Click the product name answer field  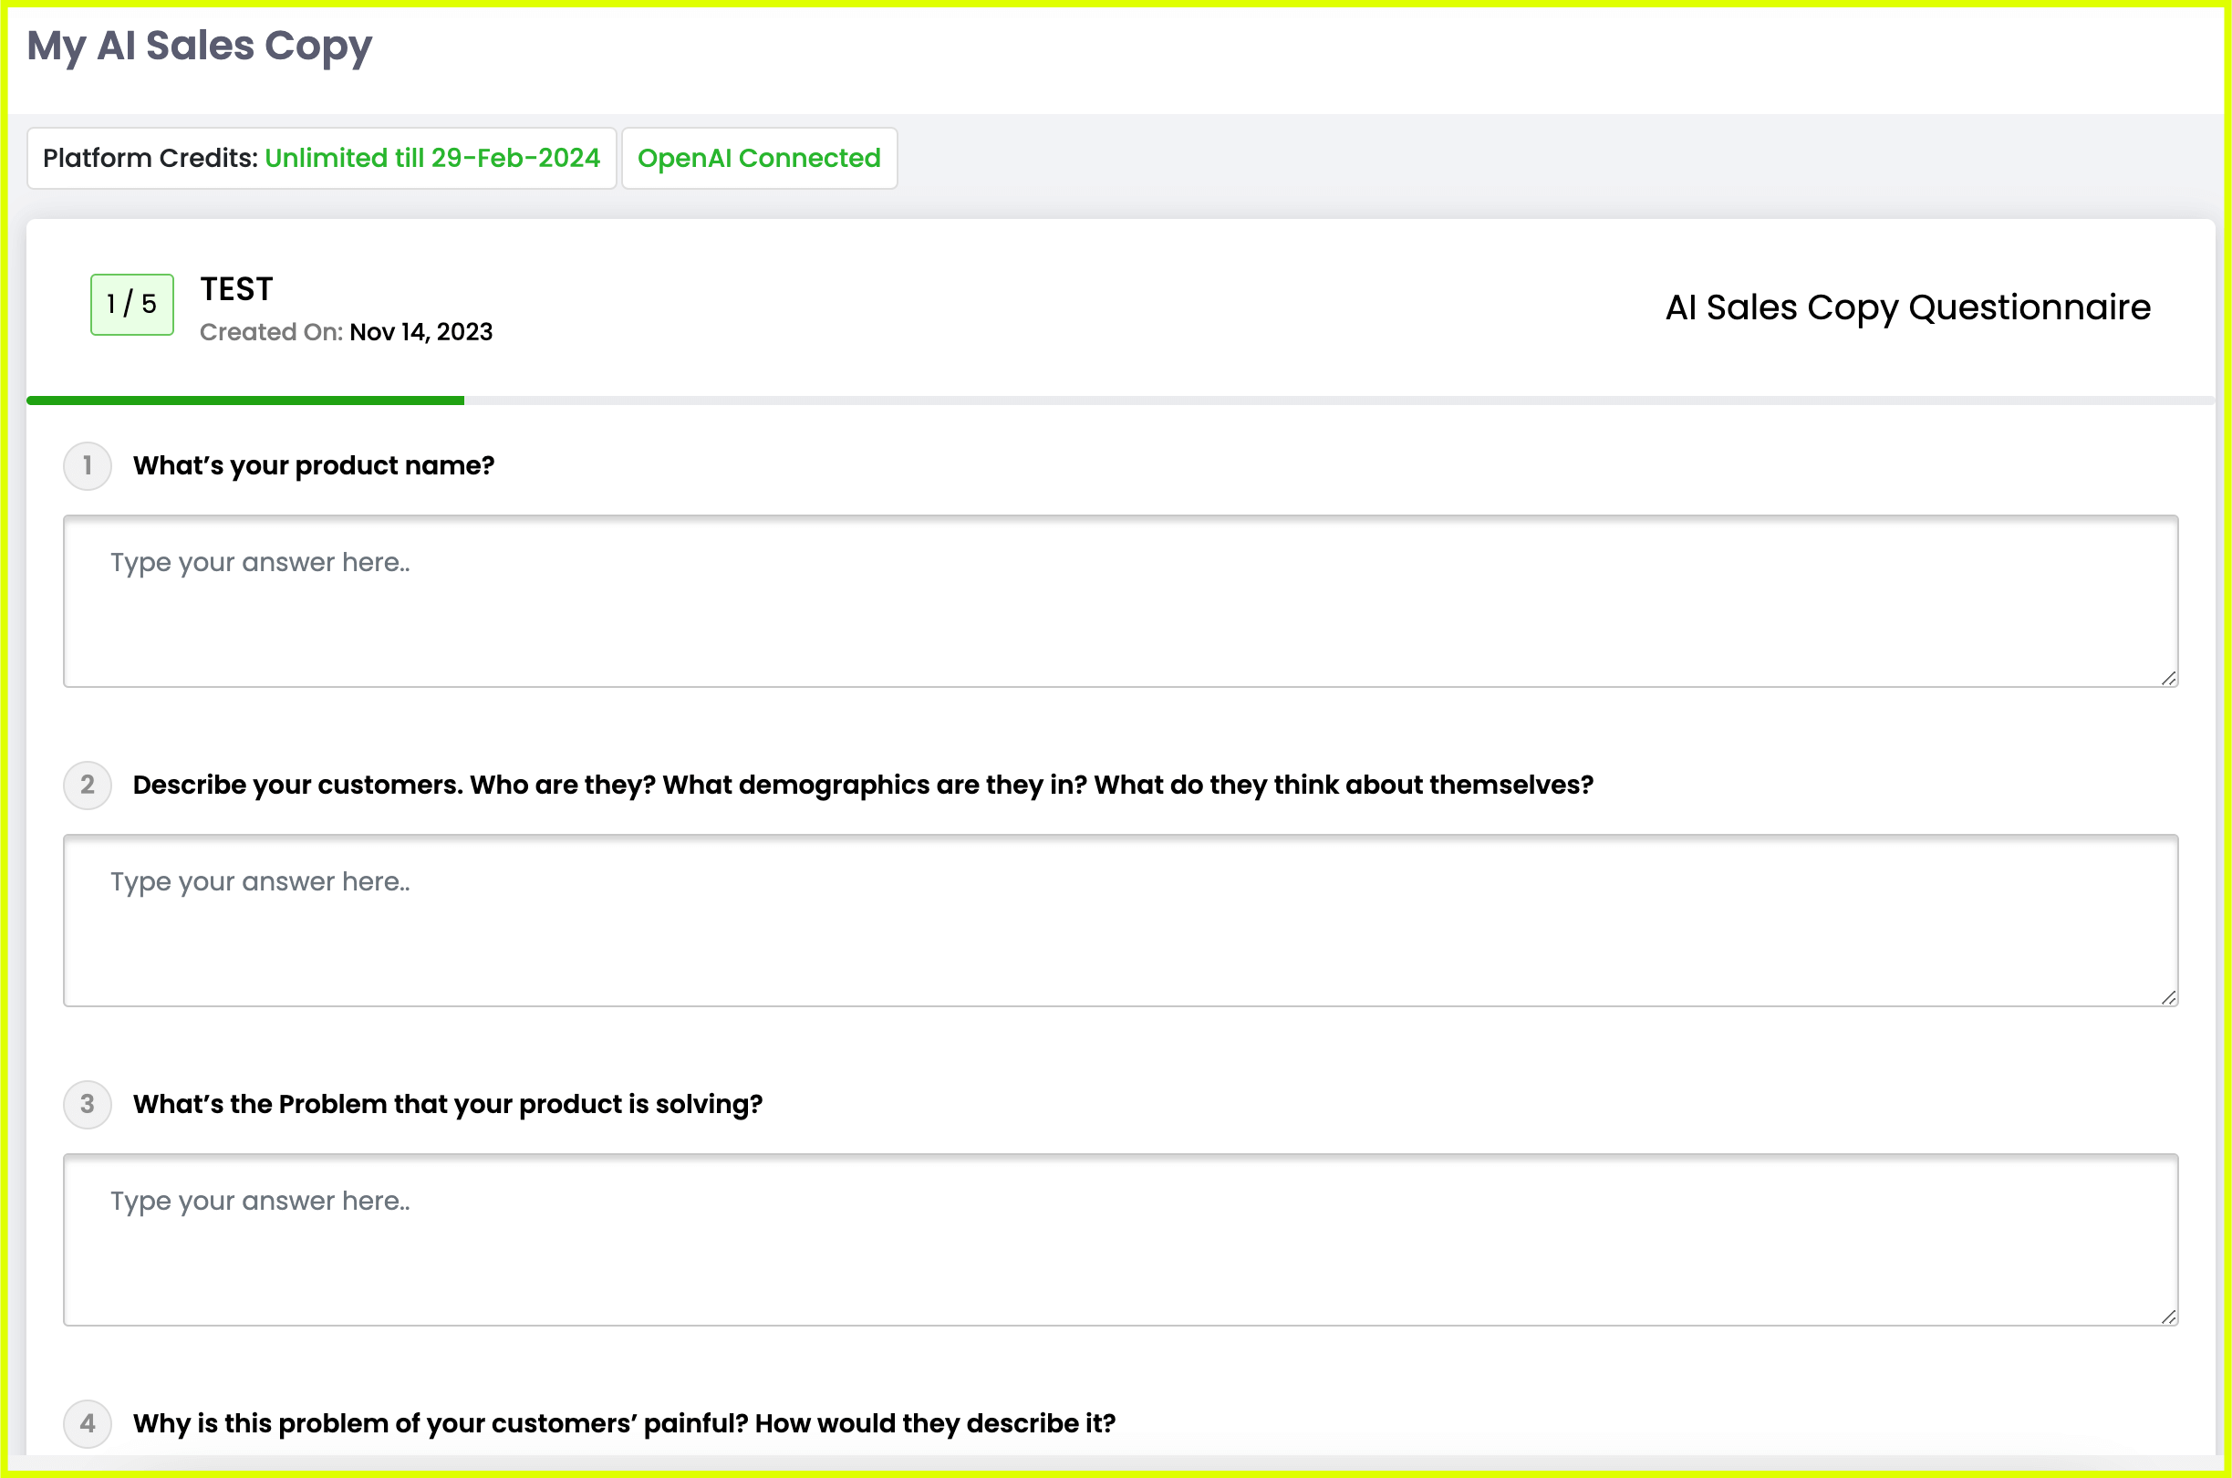tap(1119, 600)
